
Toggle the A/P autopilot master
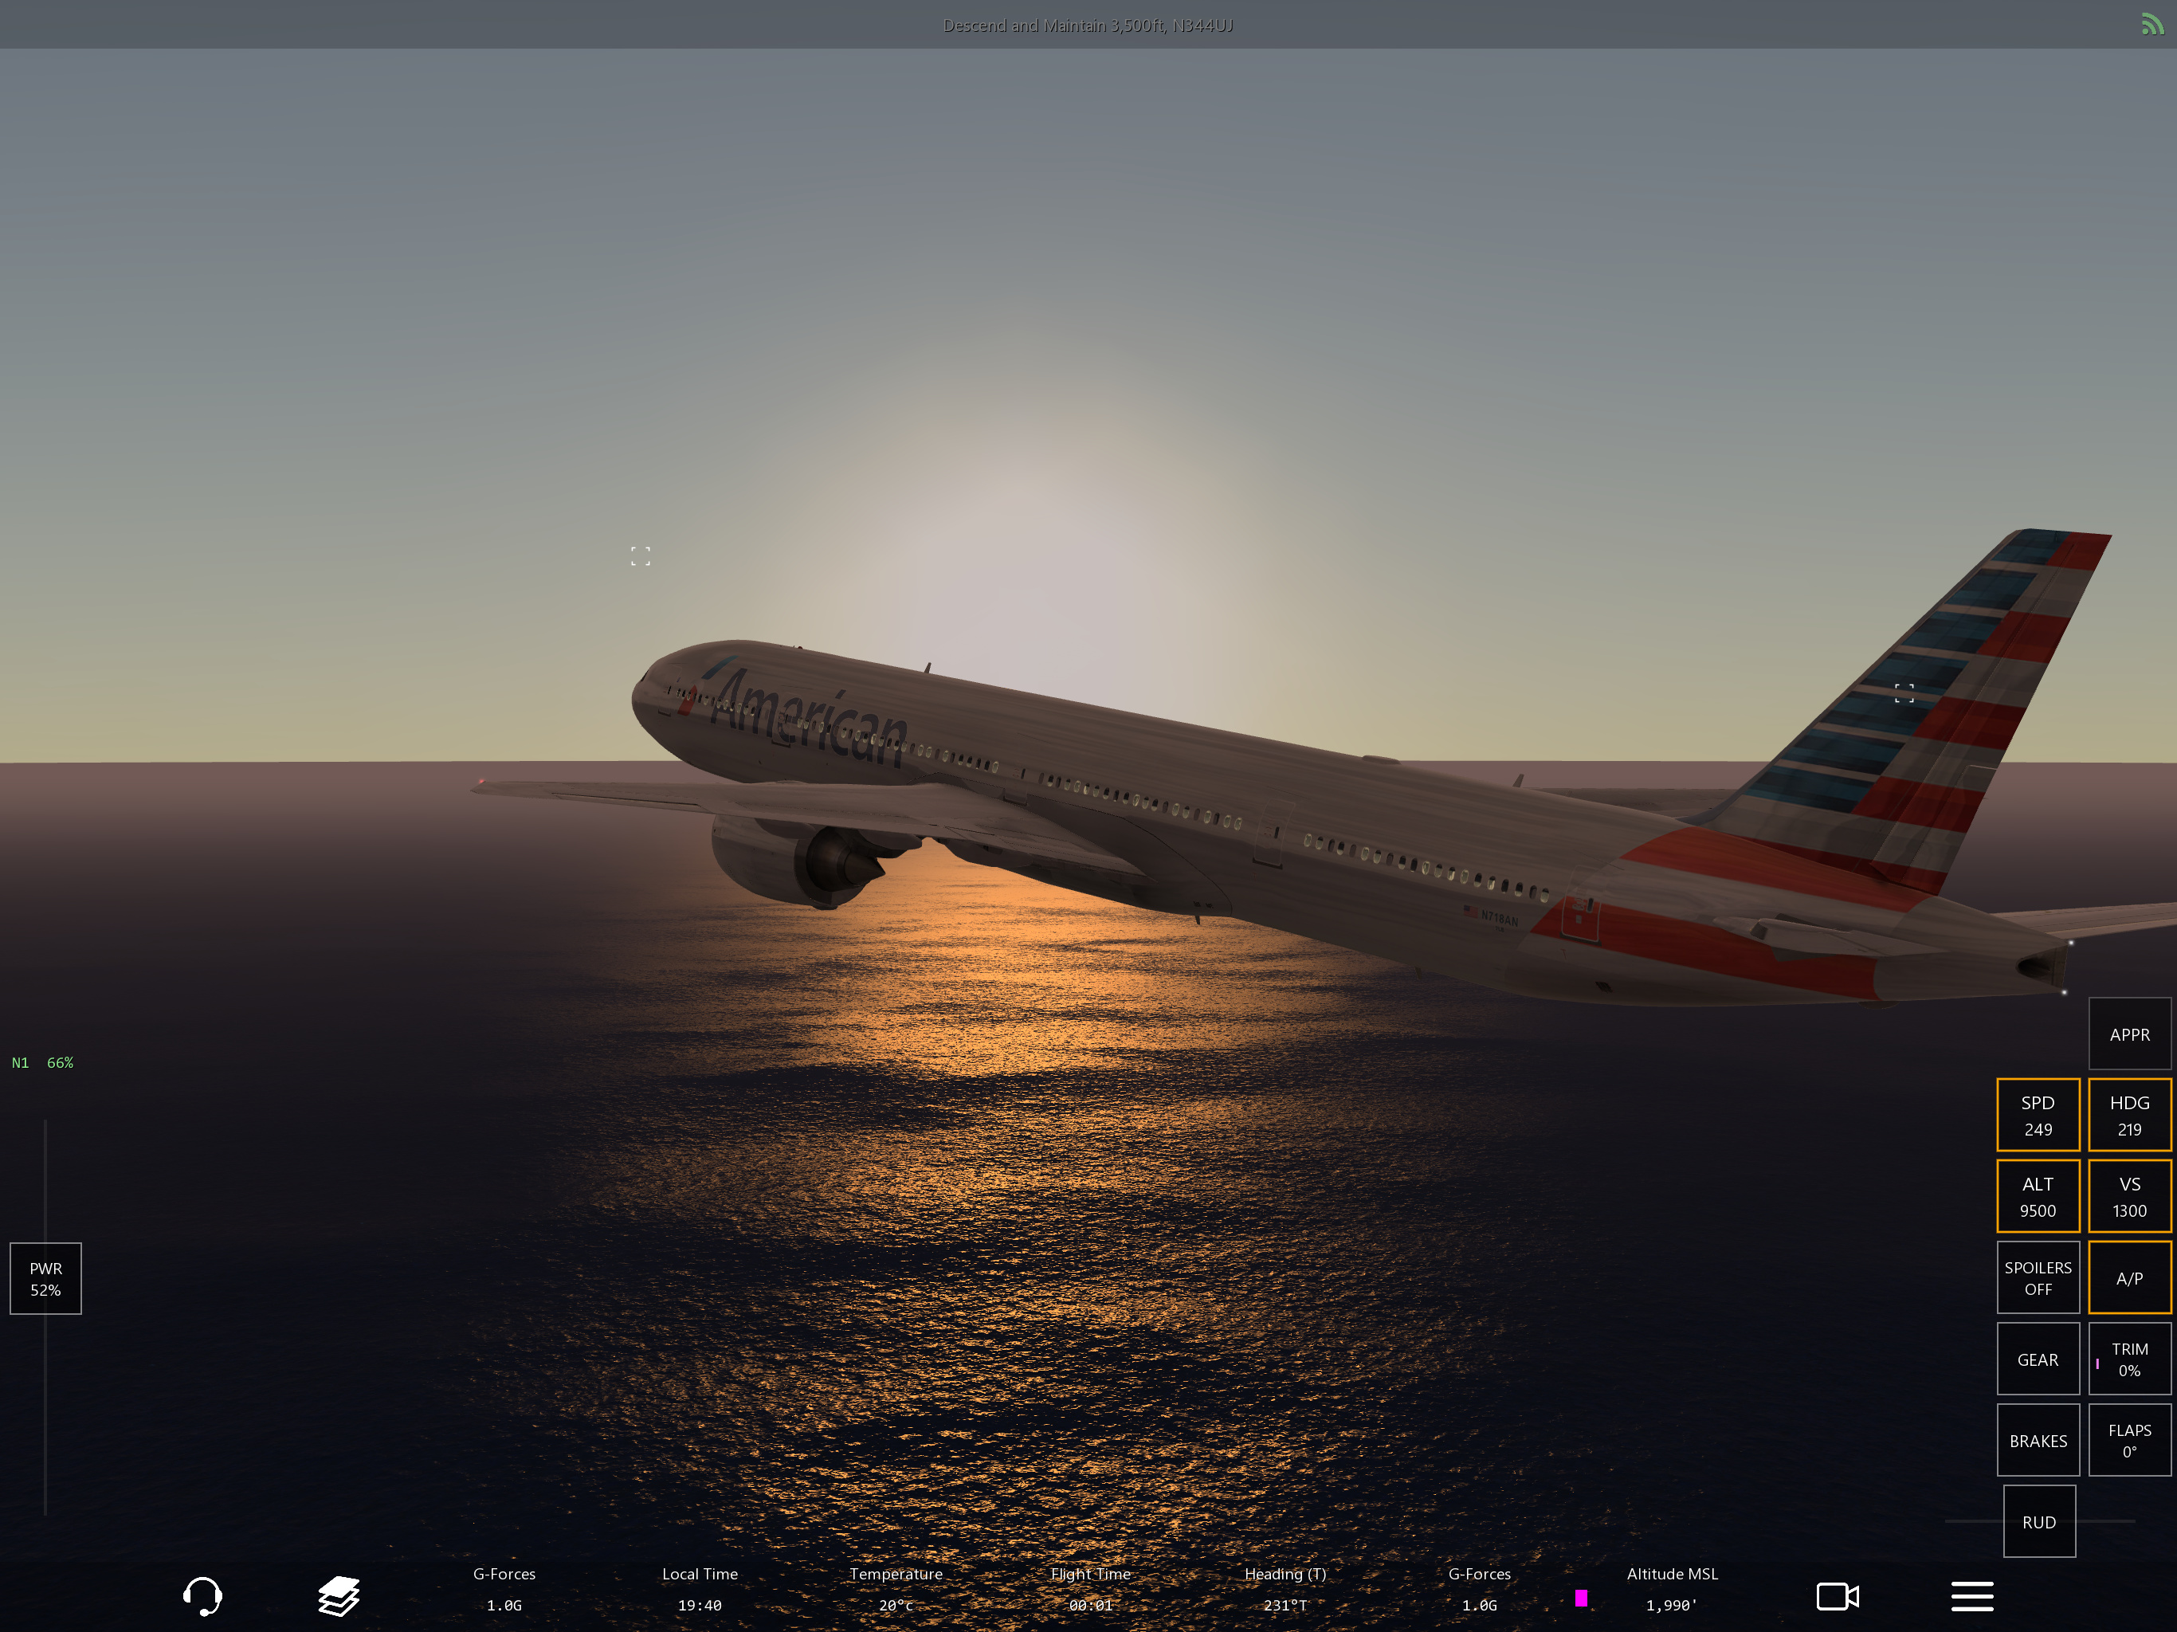pos(2128,1277)
